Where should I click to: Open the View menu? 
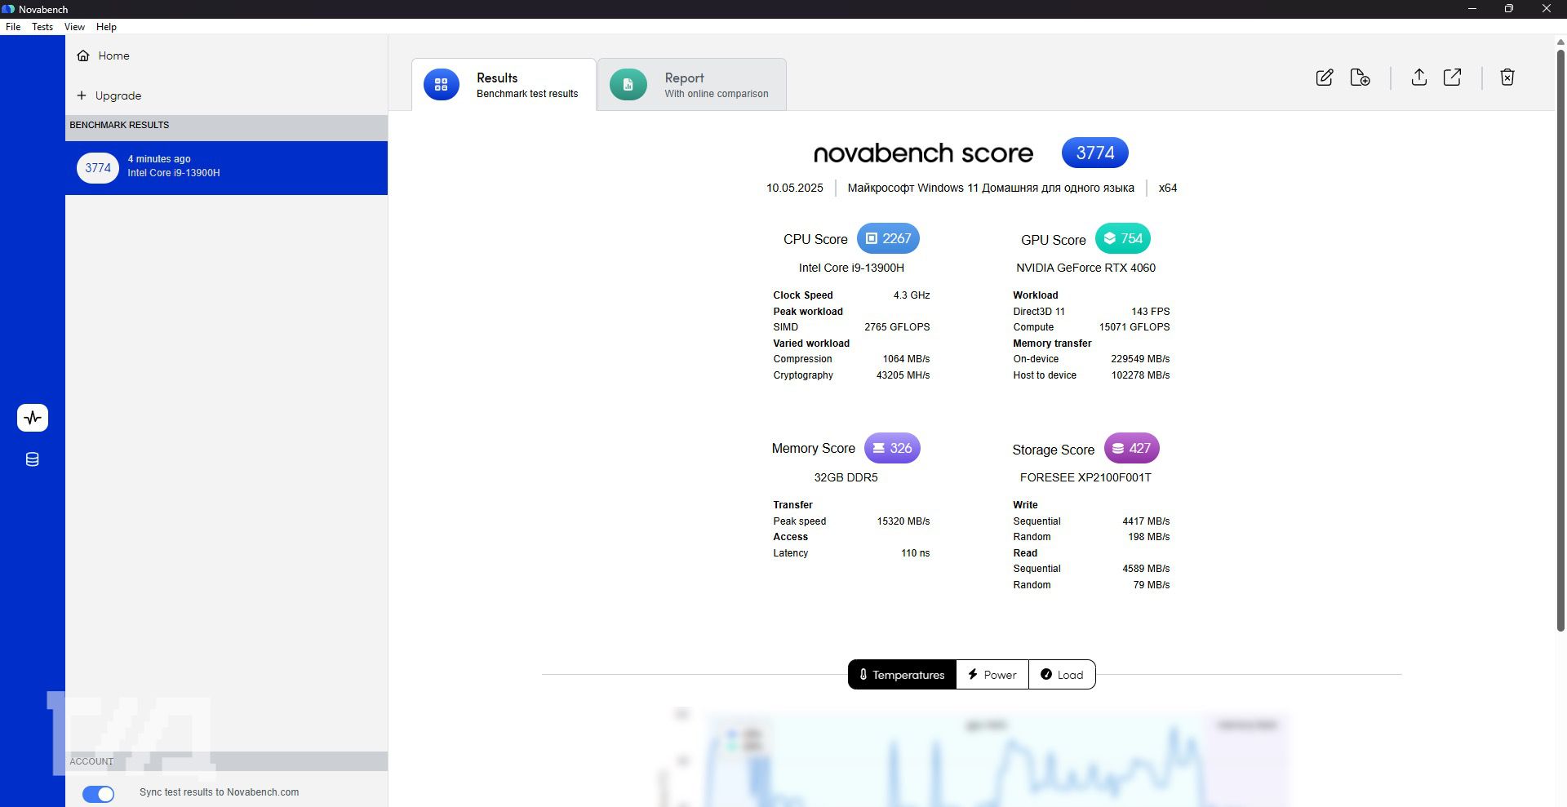(74, 27)
